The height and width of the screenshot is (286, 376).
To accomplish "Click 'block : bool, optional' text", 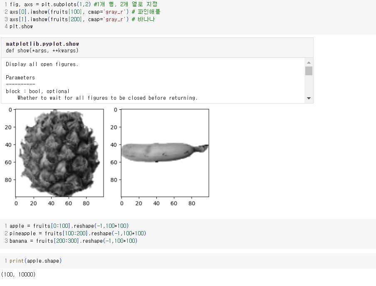I will pyautogui.click(x=37, y=91).
